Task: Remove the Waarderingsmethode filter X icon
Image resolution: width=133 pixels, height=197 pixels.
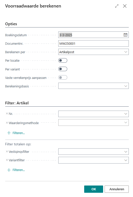Action: tap(7, 123)
